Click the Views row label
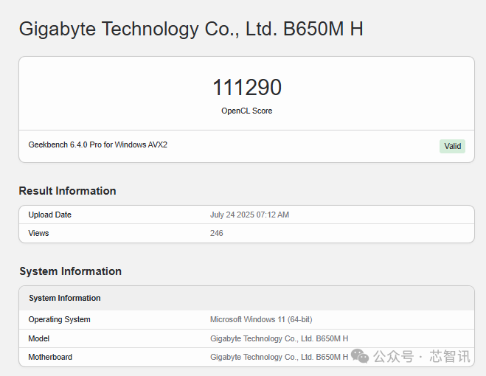Viewport: 486px width, 376px height. coord(38,233)
